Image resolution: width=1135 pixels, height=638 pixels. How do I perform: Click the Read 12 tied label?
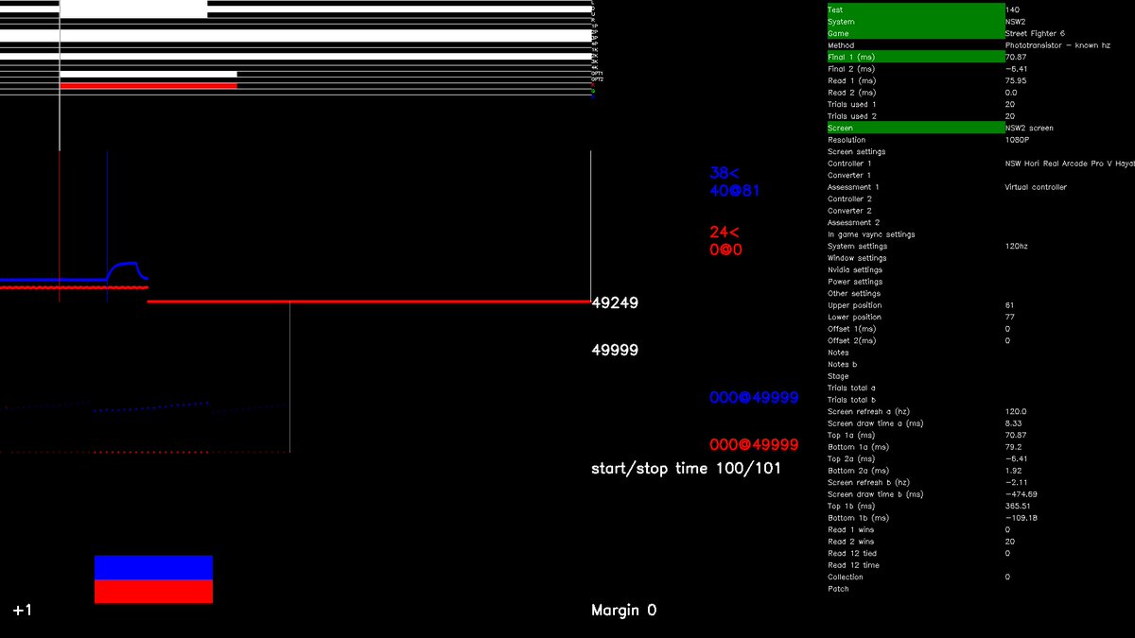[x=852, y=553]
